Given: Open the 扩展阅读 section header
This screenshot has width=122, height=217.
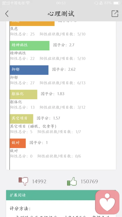Looking at the screenshot, I should click(x=61, y=195).
